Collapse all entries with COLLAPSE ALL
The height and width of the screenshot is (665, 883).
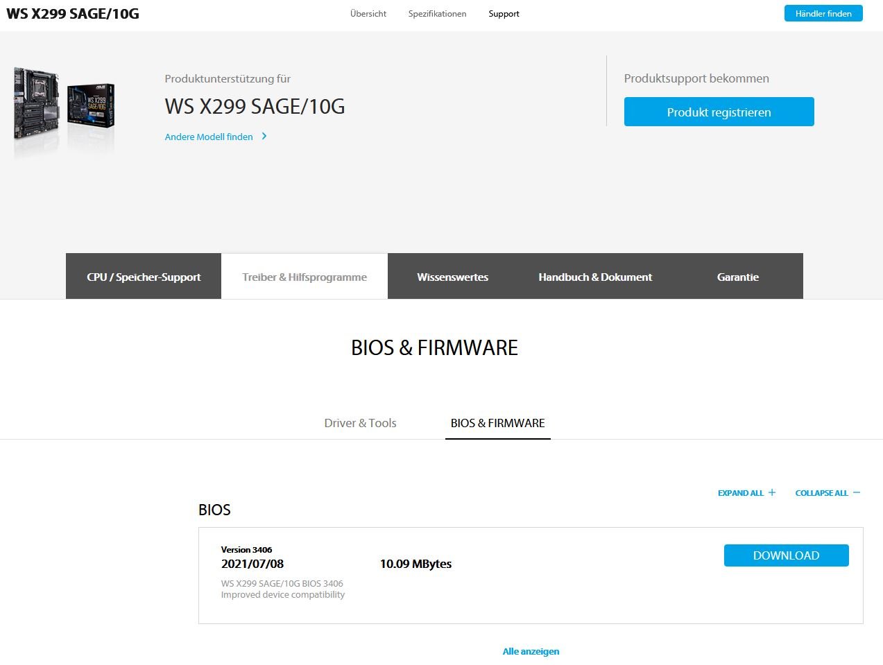(x=828, y=493)
